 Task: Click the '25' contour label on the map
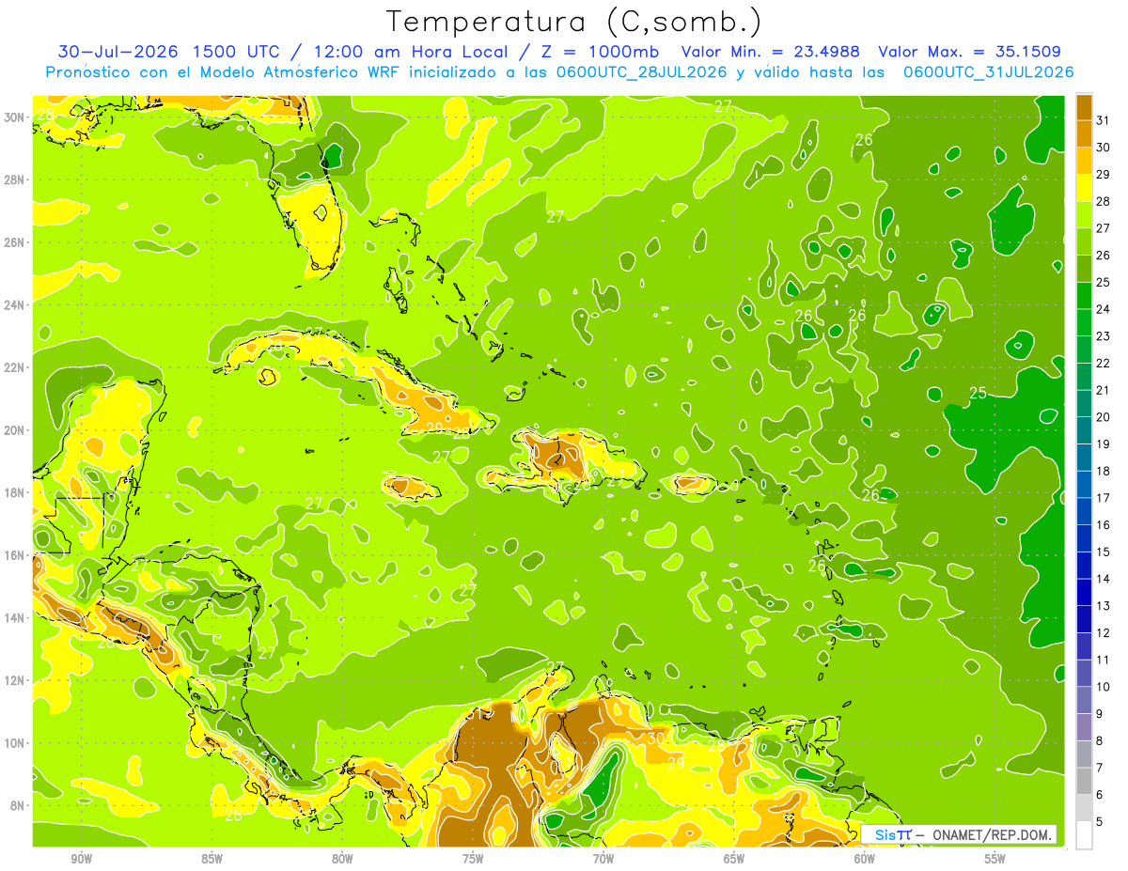[978, 393]
